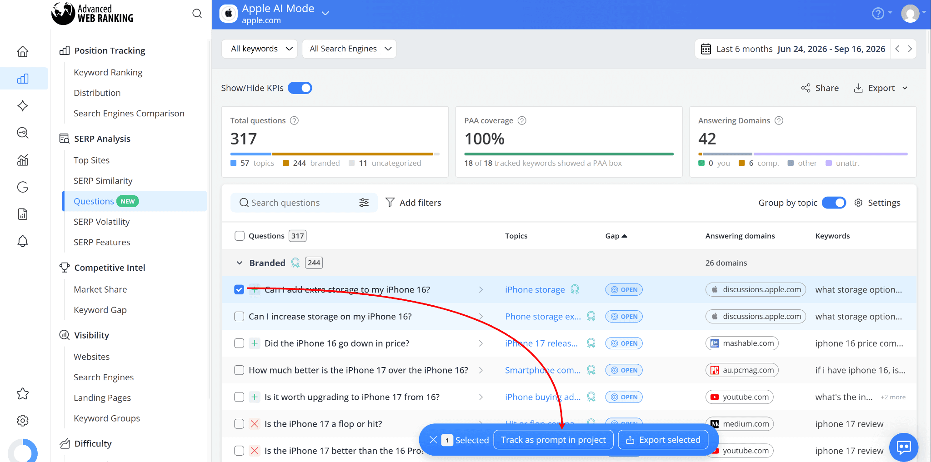Expand 'Is it worth upgrading' row chevron
Screen dimensions: 931x462
pos(481,397)
